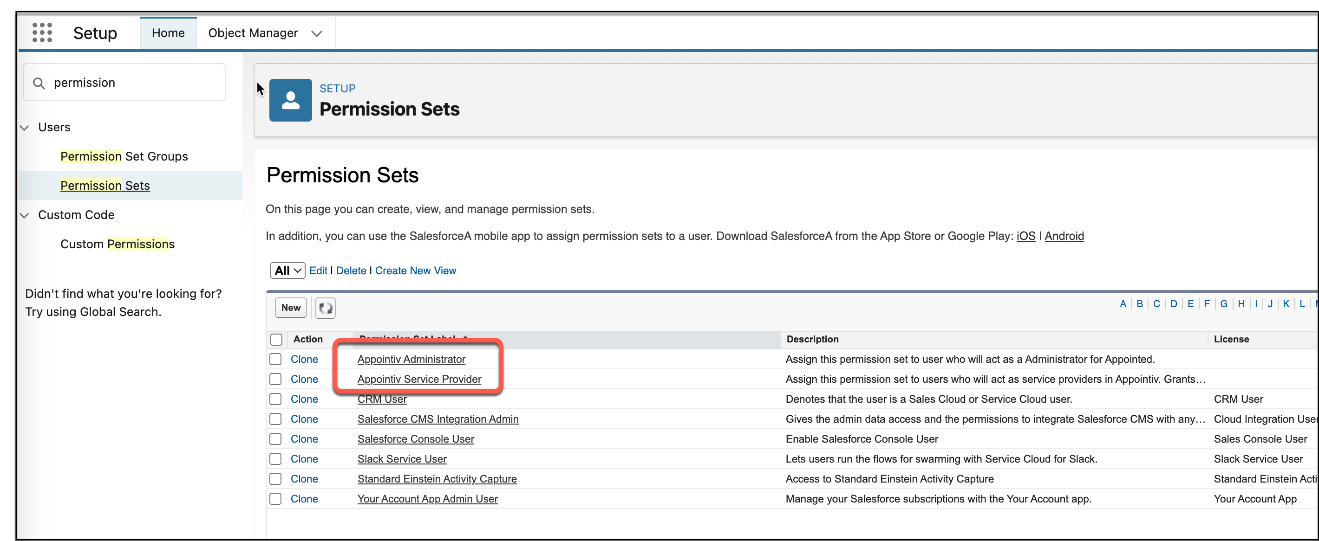
Task: Sort by the License column header
Action: coord(1231,340)
